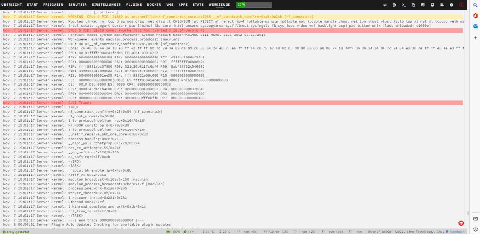Click the 'process_backlog+0x8c/0x116' line
The height and width of the screenshot is (234, 480).
point(63,139)
